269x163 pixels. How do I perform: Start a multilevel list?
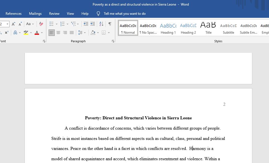(x=73, y=24)
